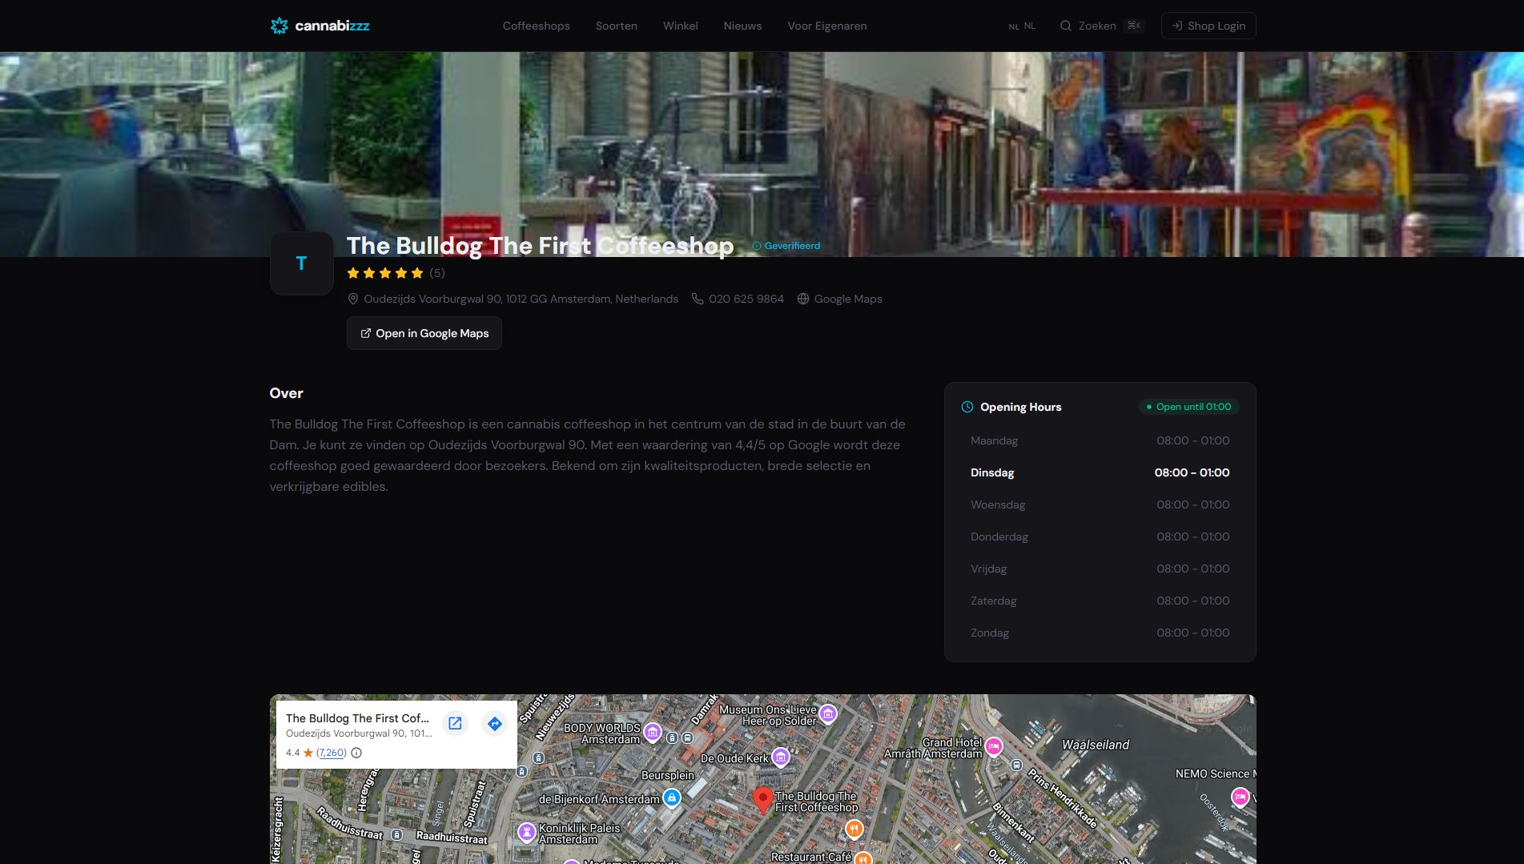Go to the Soorten nav item
This screenshot has height=864, width=1524.
point(617,26)
